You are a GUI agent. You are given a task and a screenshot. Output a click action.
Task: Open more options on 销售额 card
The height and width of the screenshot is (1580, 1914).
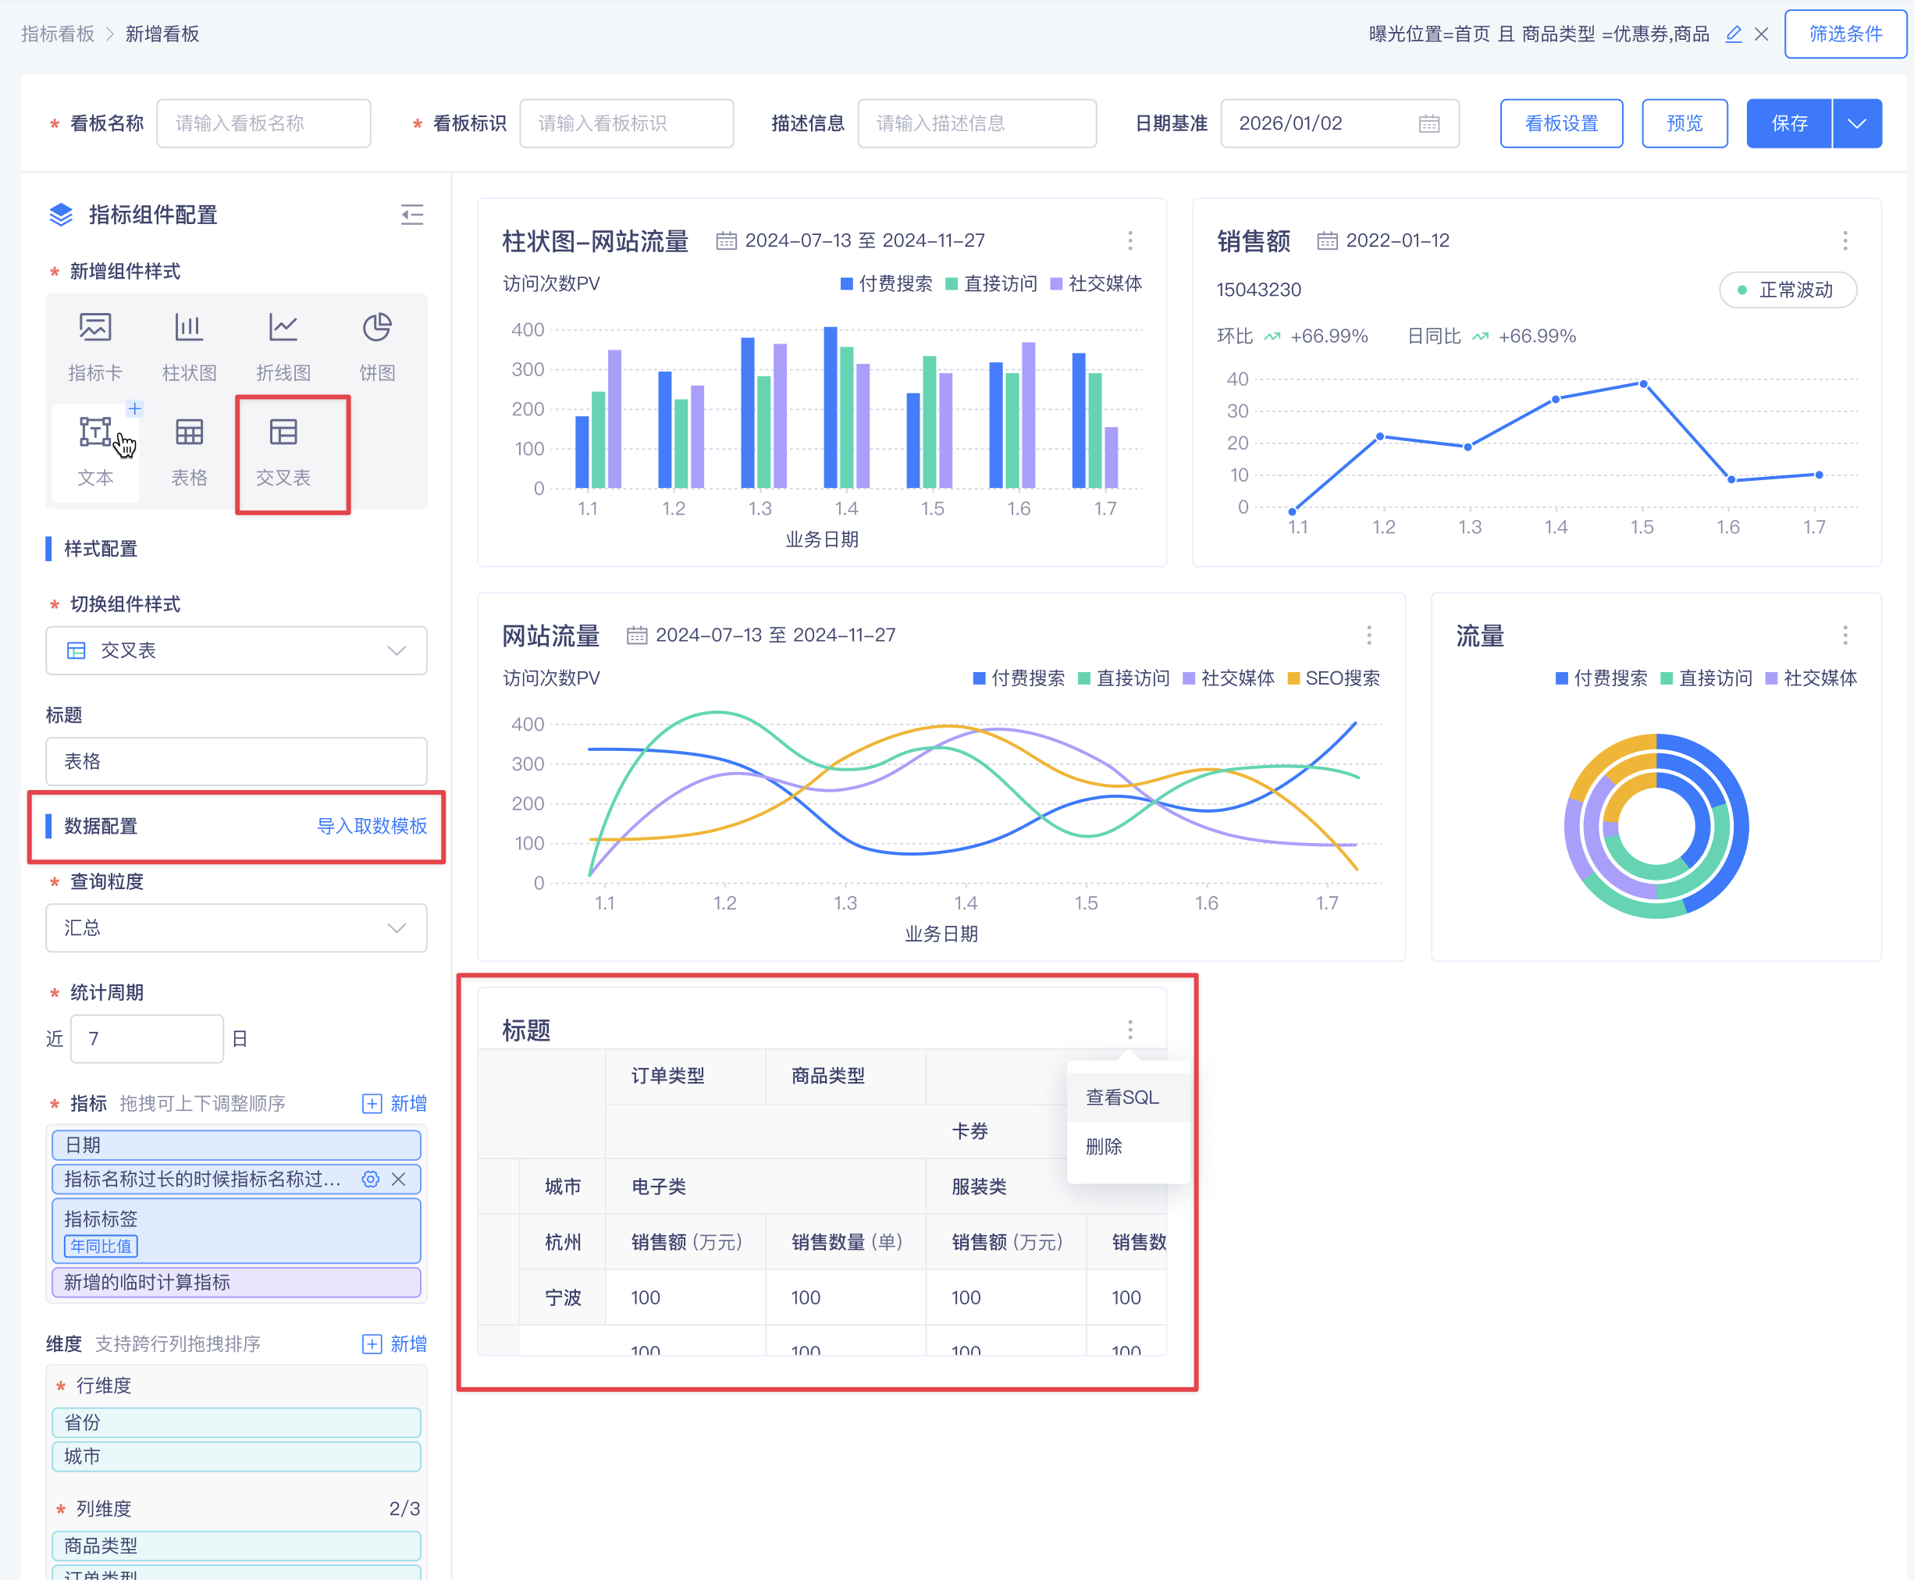click(1845, 240)
